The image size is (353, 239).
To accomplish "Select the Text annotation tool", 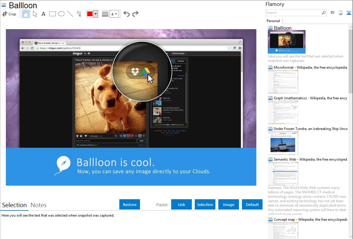I will [x=43, y=14].
